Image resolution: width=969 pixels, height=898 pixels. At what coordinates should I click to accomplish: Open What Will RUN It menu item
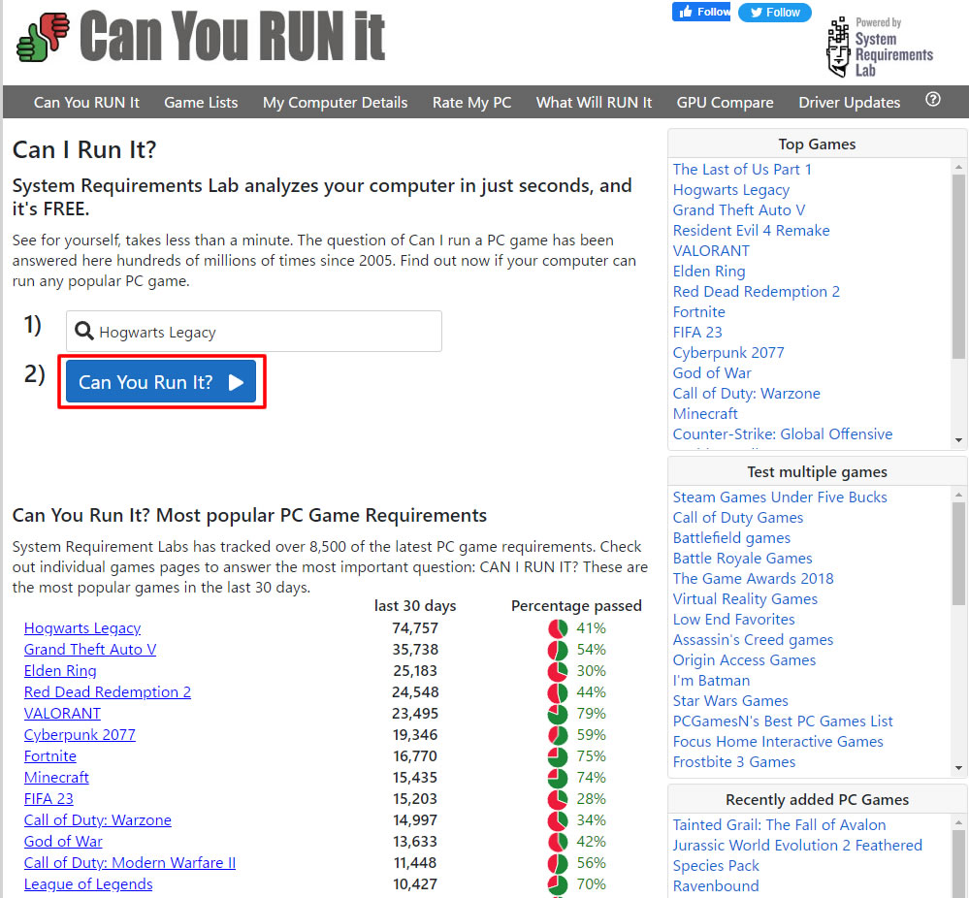coord(594,102)
